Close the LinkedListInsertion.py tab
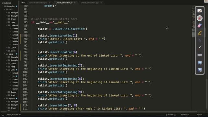208x117 pixels. point(75,3)
